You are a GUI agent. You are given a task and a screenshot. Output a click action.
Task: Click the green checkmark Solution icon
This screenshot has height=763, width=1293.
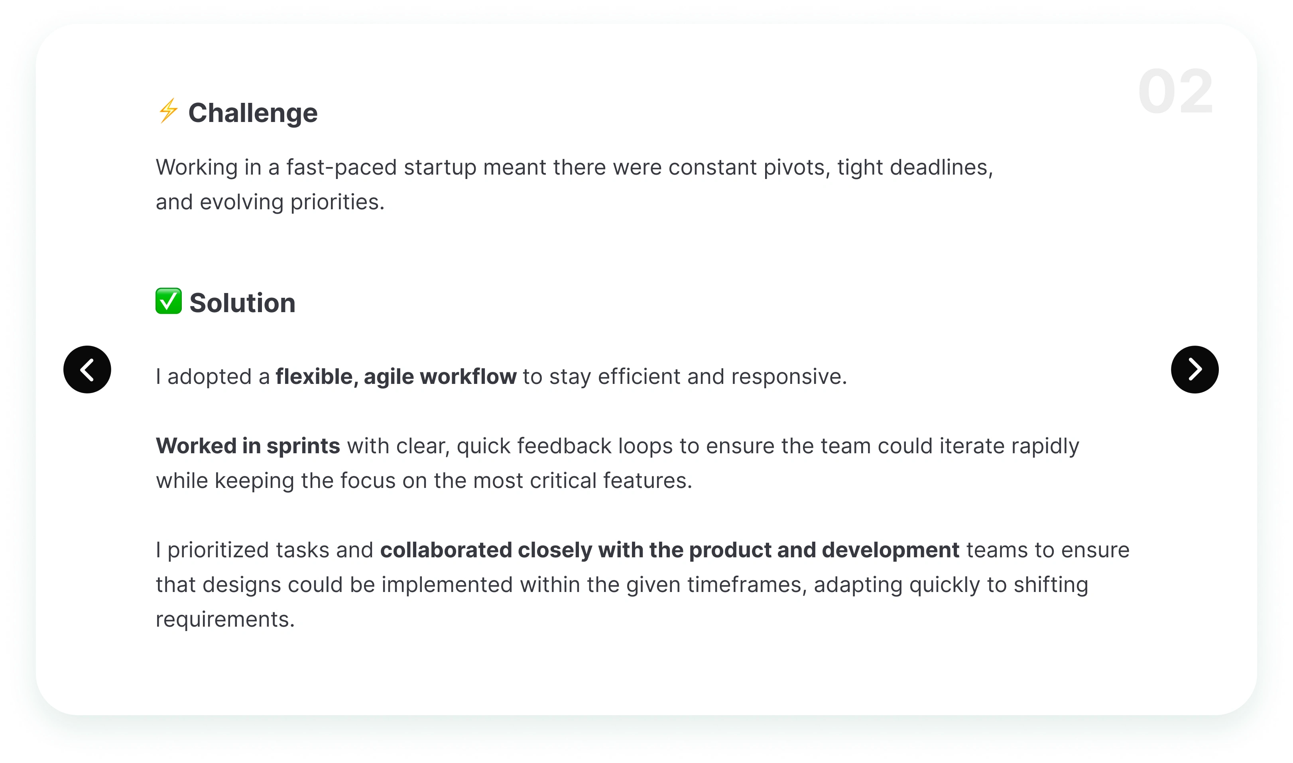169,301
